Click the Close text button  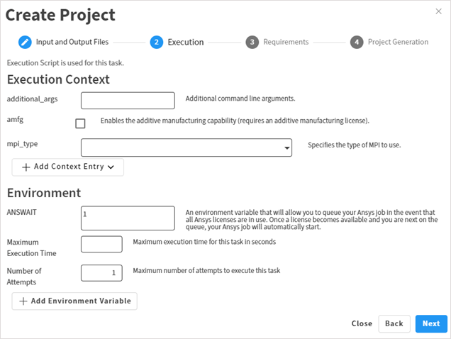[362, 323]
